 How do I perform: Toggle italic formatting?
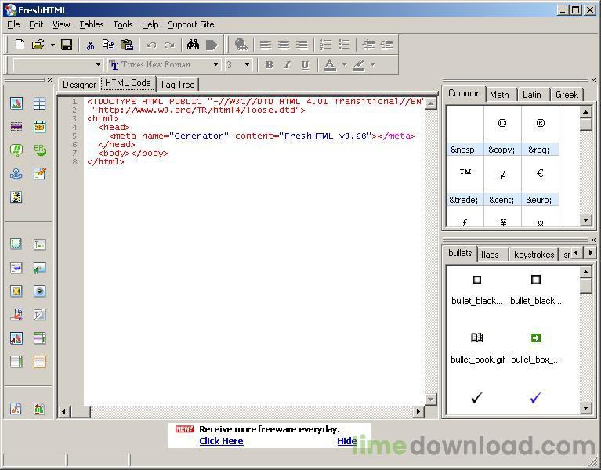click(287, 65)
